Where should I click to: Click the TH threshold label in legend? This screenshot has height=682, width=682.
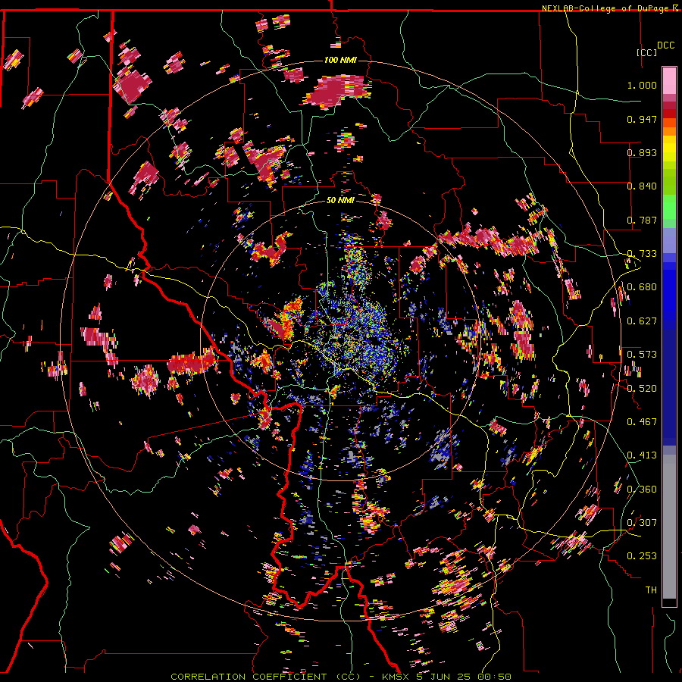click(651, 590)
